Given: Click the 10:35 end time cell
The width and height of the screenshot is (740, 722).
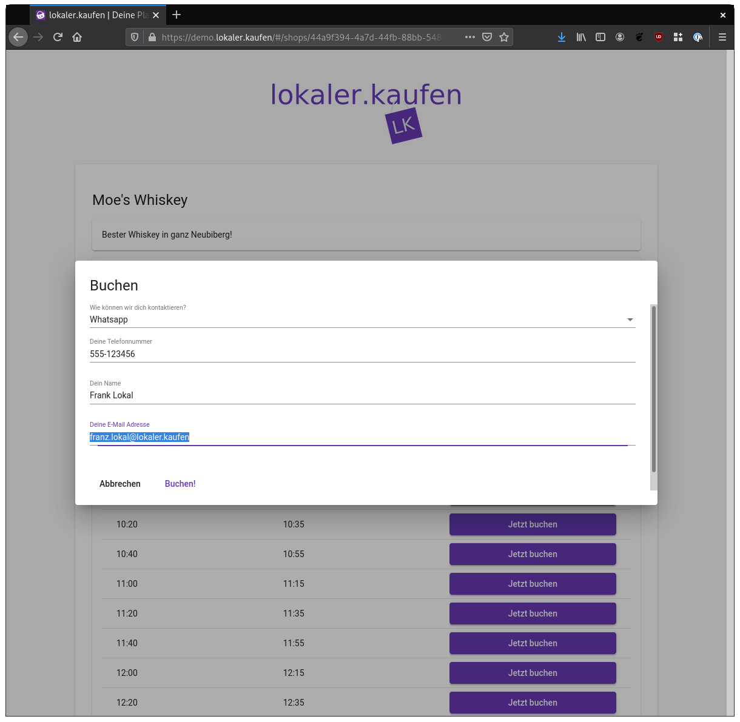Looking at the screenshot, I should pos(294,524).
